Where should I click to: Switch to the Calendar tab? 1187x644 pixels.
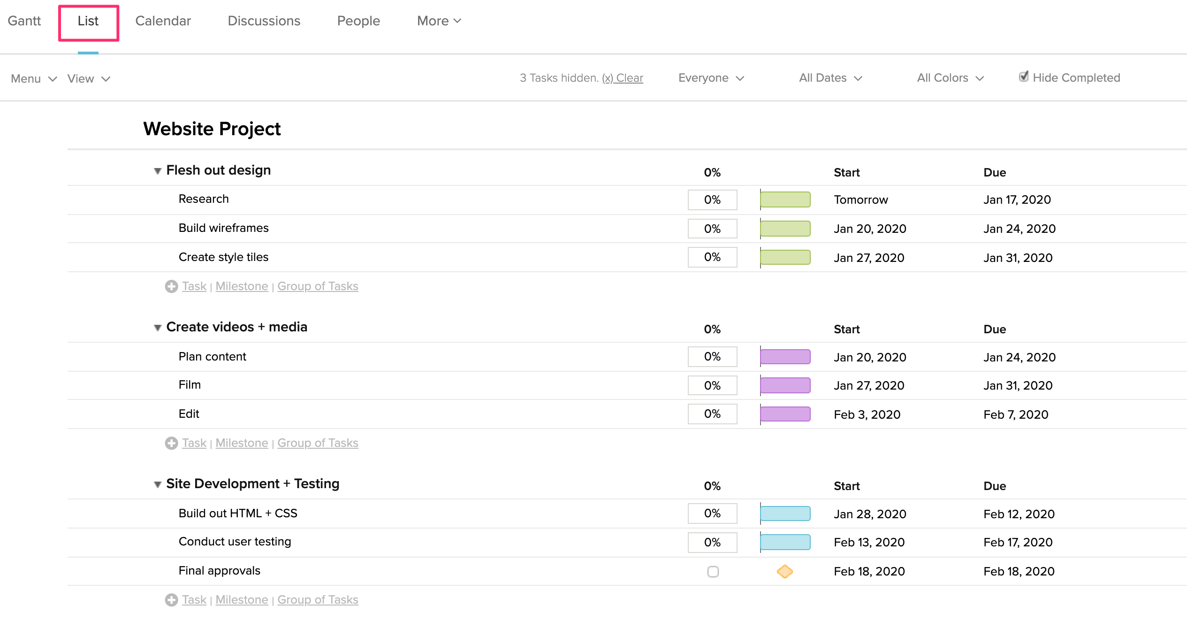click(x=163, y=21)
